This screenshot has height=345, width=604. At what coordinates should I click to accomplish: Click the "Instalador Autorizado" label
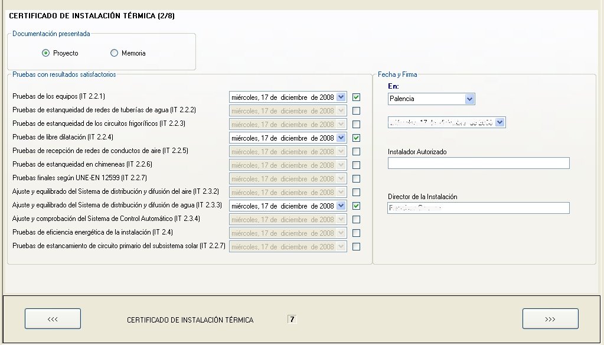click(x=417, y=152)
